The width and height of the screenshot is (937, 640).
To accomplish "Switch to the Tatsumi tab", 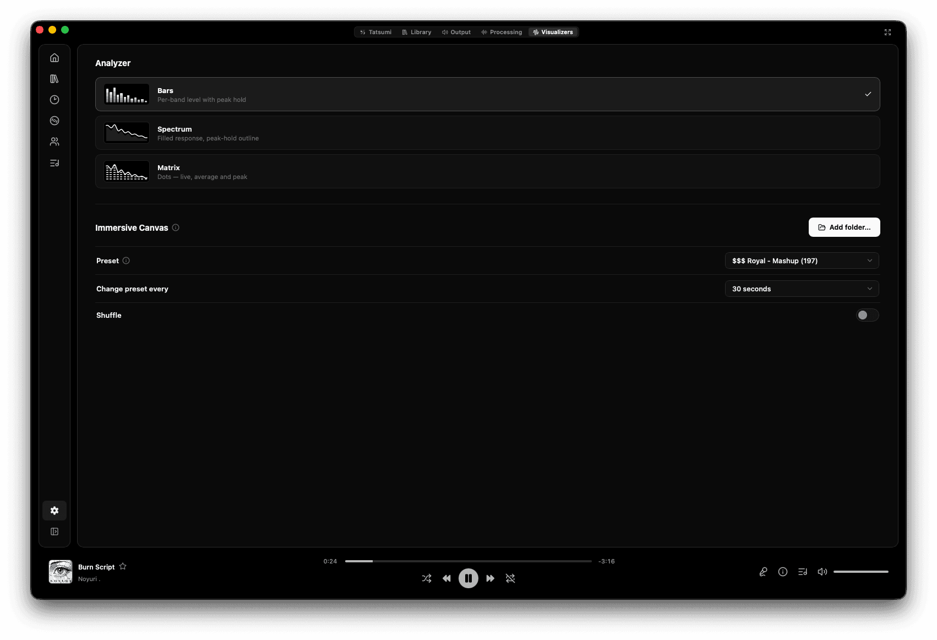I will 375,32.
